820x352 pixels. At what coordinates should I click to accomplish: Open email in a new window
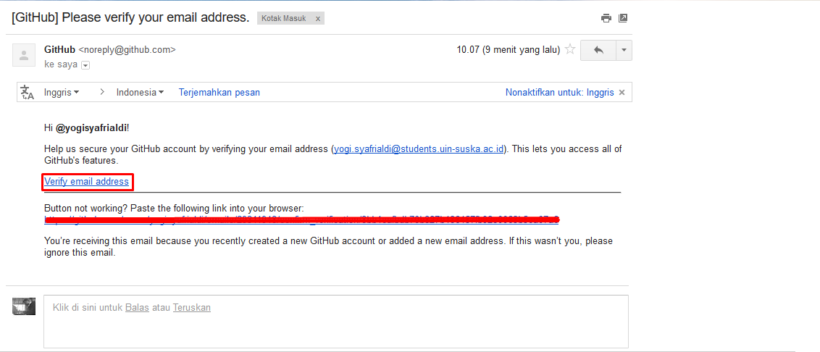(622, 18)
